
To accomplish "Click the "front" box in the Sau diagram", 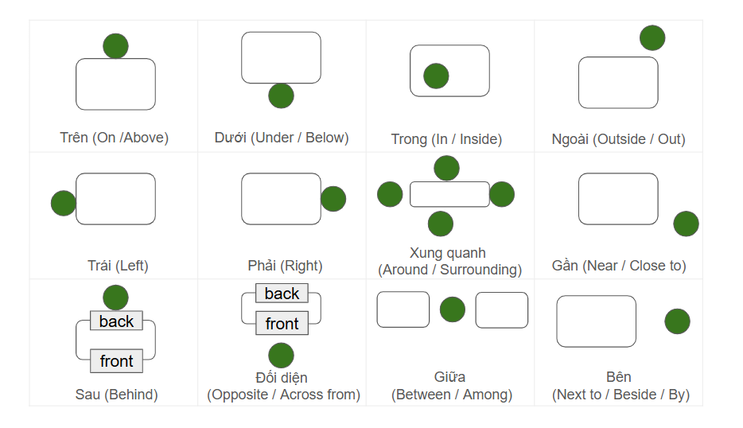I will [x=116, y=361].
